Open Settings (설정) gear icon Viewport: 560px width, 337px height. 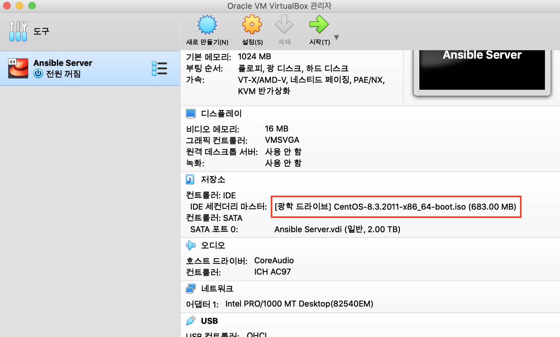252,24
